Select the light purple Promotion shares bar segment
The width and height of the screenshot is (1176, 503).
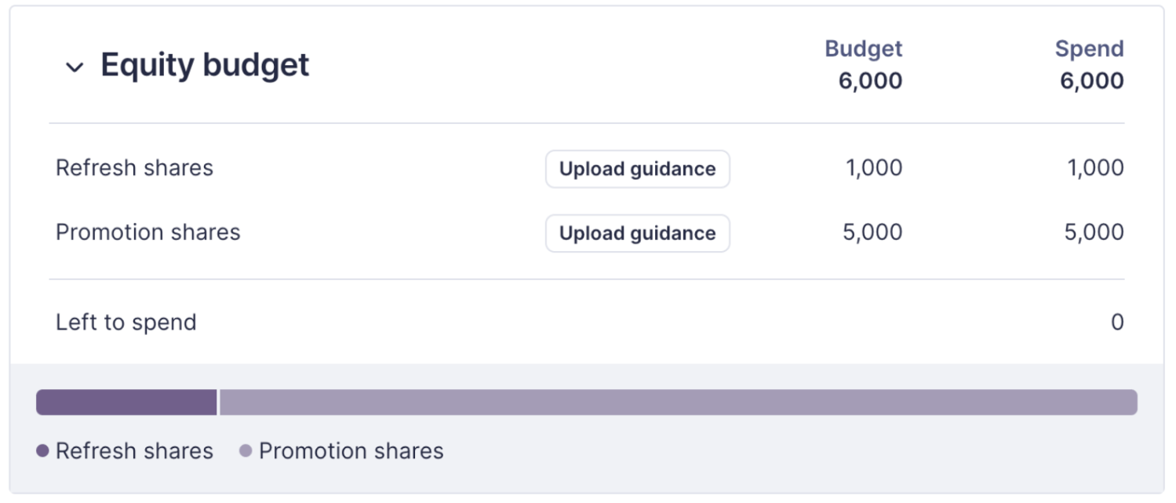pyautogui.click(x=678, y=403)
